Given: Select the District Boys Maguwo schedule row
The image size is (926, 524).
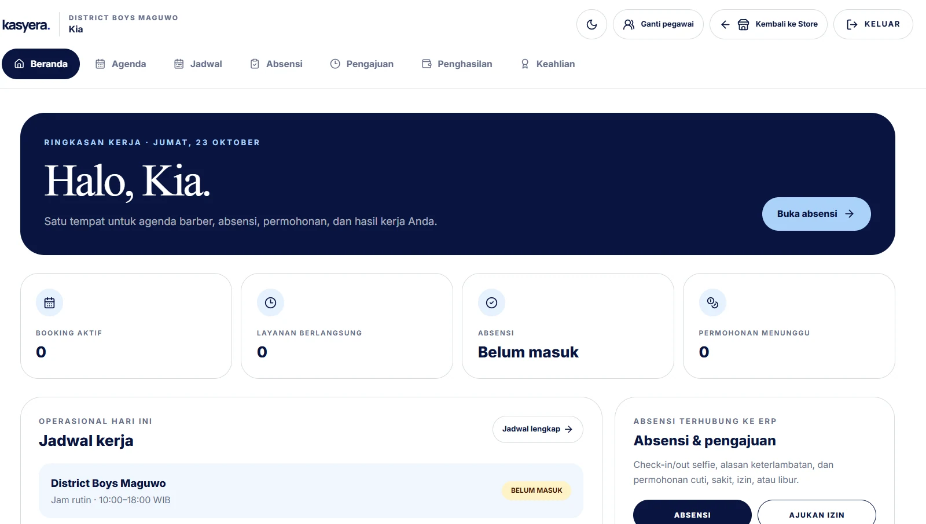Looking at the screenshot, I should point(311,490).
